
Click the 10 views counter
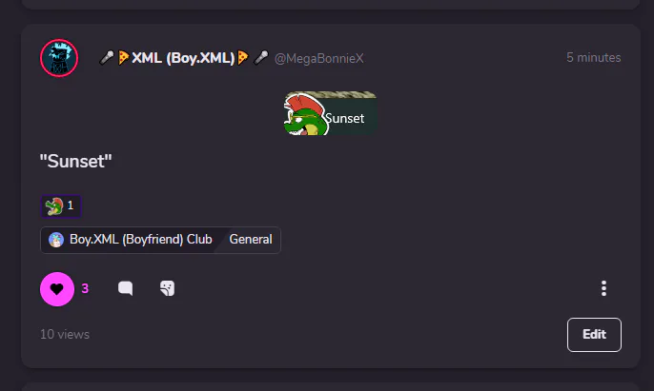pyautogui.click(x=65, y=334)
